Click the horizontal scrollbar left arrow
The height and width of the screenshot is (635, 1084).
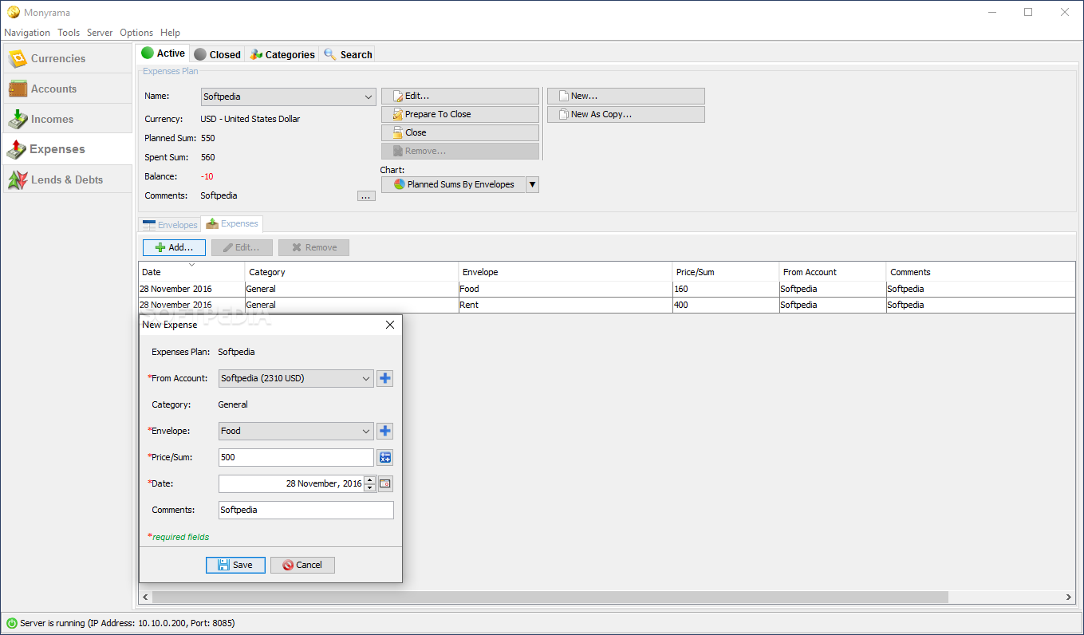[145, 597]
